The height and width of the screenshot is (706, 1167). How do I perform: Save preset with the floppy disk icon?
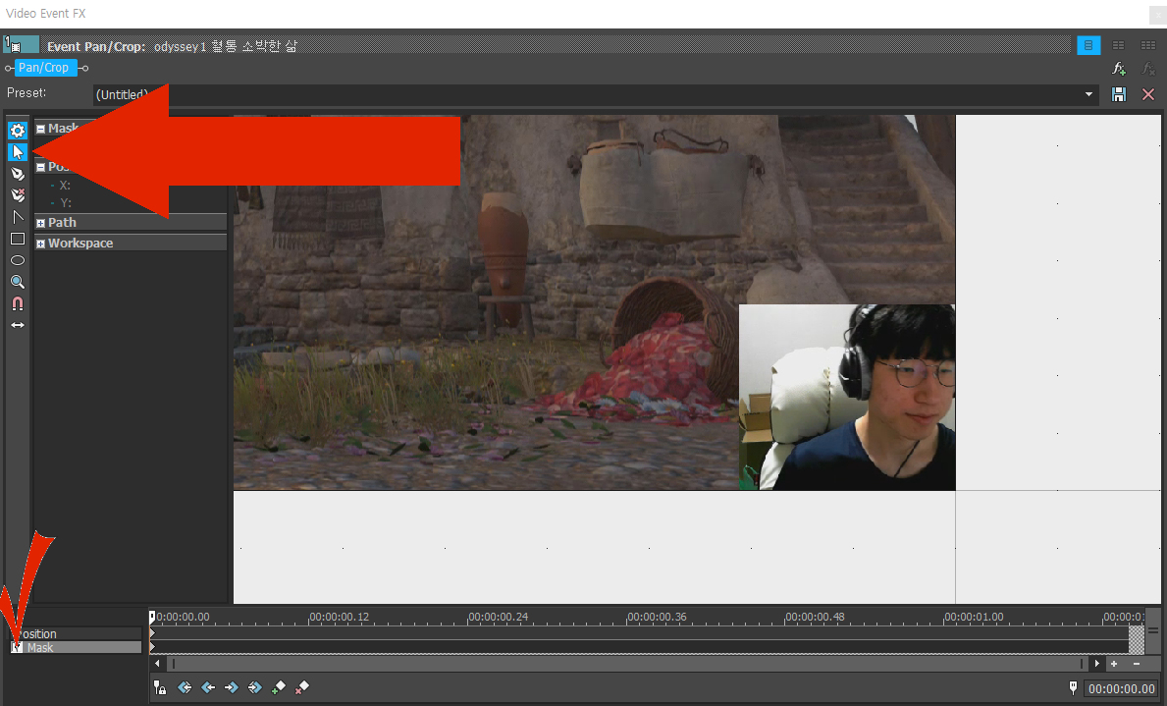tap(1119, 94)
